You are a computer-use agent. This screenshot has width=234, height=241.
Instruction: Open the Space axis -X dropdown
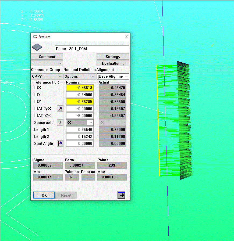(80, 123)
